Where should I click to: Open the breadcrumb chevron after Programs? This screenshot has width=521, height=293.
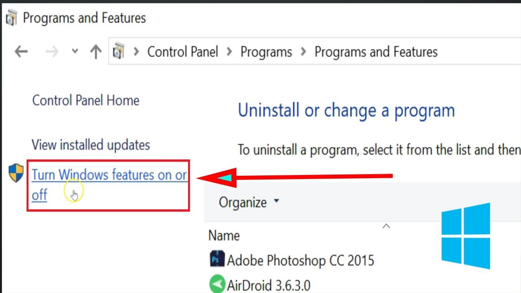coord(303,52)
